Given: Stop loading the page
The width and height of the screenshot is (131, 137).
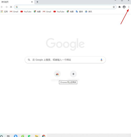Looking at the screenshot, I should [11, 7].
